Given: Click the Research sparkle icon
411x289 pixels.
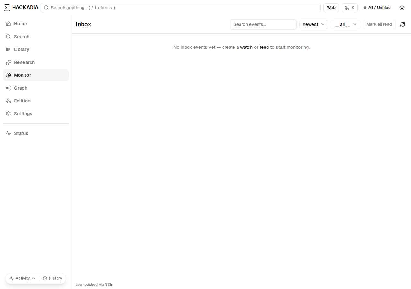Looking at the screenshot, I should 8,62.
